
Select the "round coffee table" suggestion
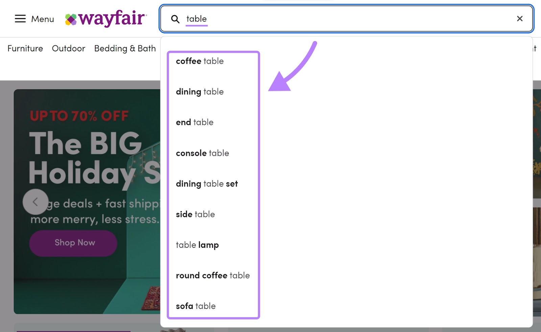pyautogui.click(x=213, y=276)
